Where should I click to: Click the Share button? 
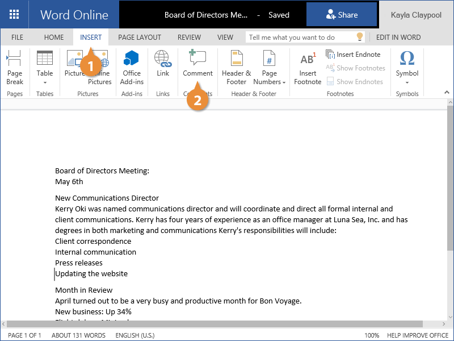[342, 15]
